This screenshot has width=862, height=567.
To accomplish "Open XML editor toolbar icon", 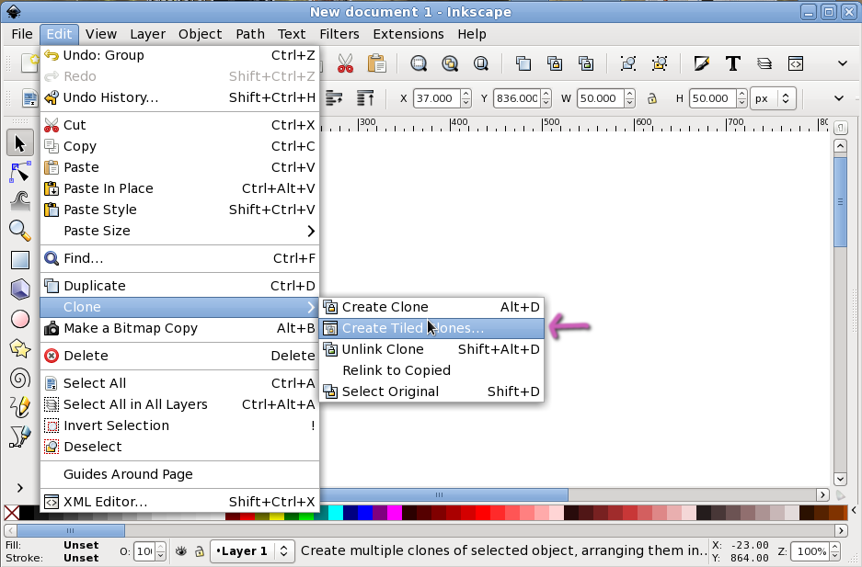I will click(x=796, y=63).
